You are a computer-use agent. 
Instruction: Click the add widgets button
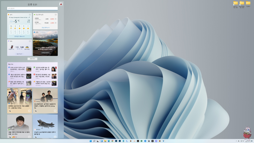[x=33, y=59]
